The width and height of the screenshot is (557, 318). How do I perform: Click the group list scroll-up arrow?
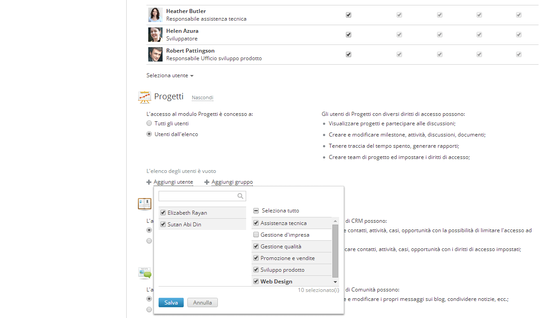[335, 221]
